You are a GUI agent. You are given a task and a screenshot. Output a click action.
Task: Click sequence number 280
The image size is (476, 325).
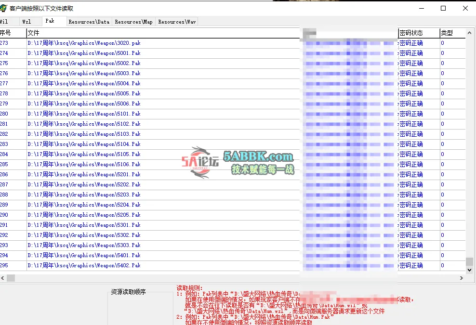point(4,114)
